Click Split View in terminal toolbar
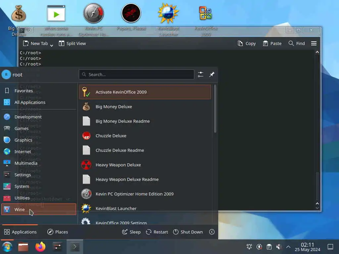 click(73, 43)
